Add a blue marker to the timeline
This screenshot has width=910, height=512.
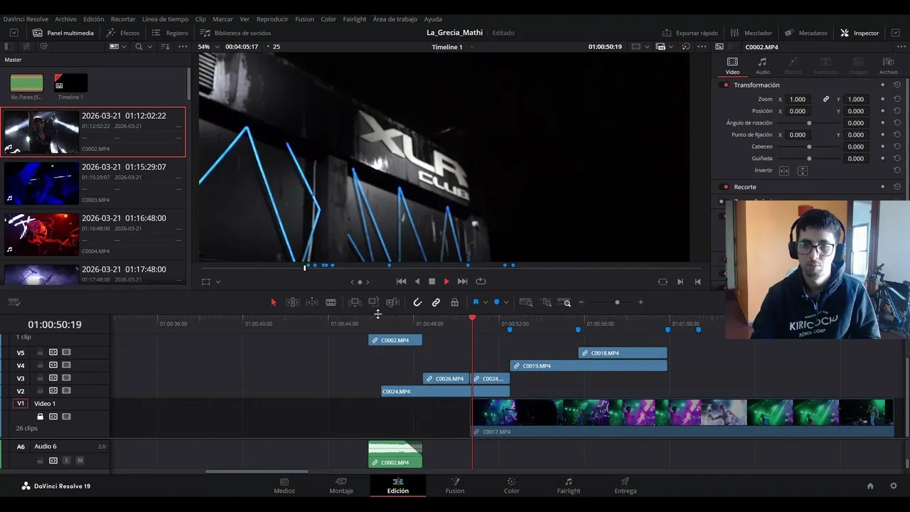pyautogui.click(x=496, y=302)
